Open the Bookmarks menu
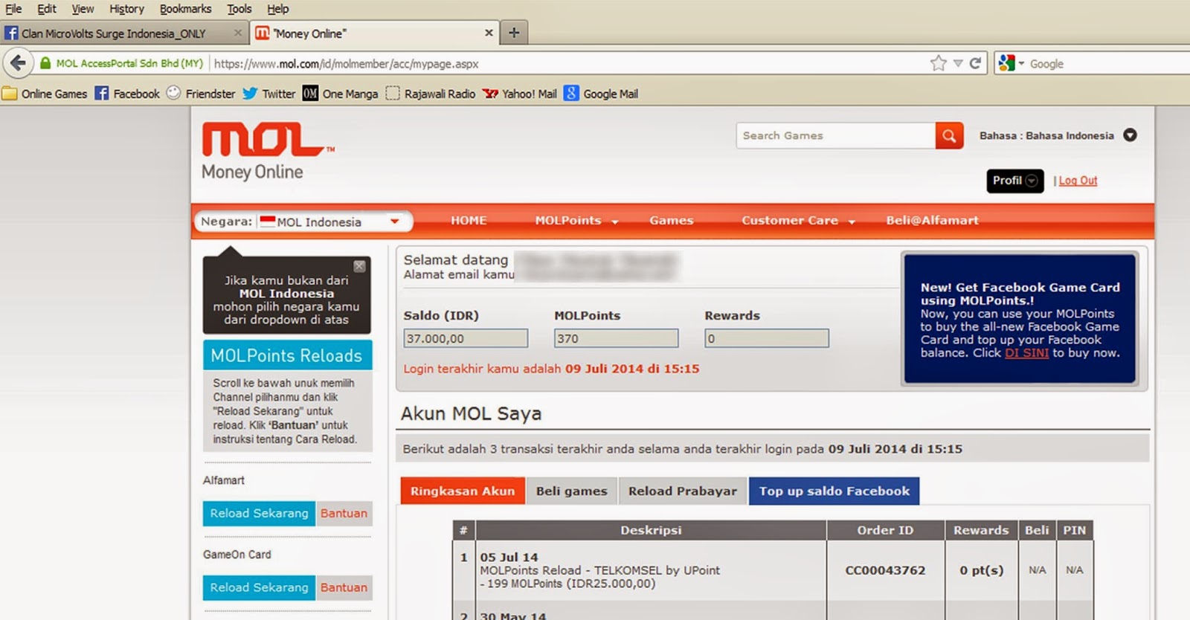This screenshot has height=620, width=1190. (x=185, y=9)
